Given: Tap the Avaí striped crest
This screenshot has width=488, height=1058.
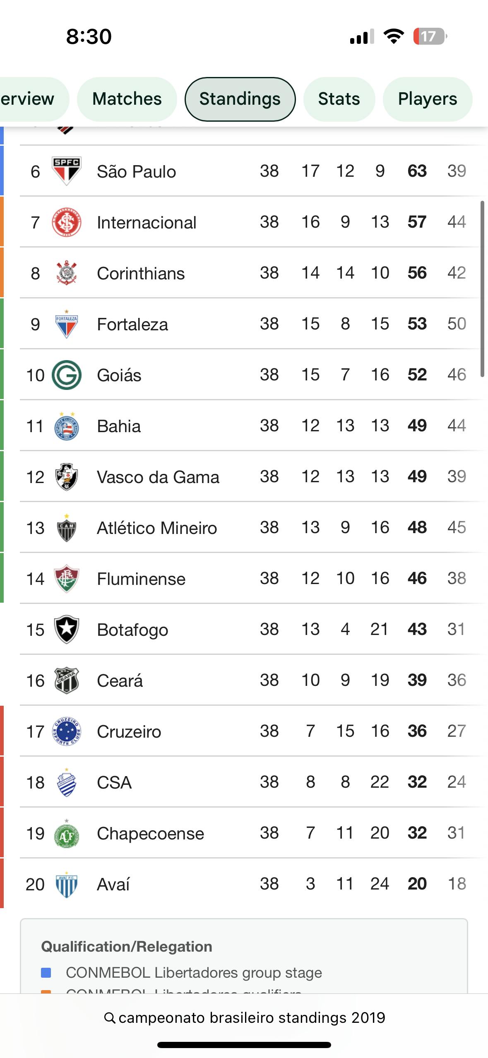Looking at the screenshot, I should pos(66,884).
